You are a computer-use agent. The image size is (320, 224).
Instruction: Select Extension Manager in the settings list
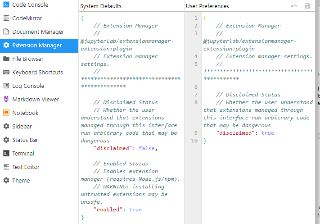tap(37, 46)
